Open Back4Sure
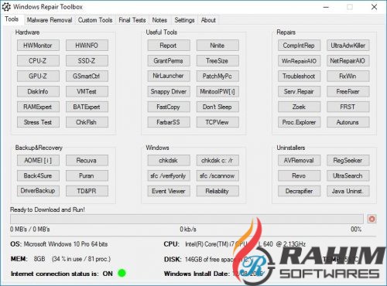Screen dimensions: 387x286 click(38, 175)
